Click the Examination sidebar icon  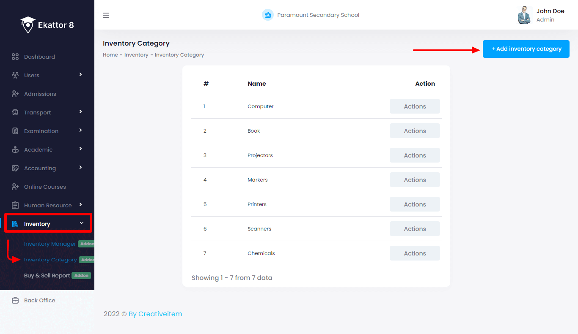[15, 131]
